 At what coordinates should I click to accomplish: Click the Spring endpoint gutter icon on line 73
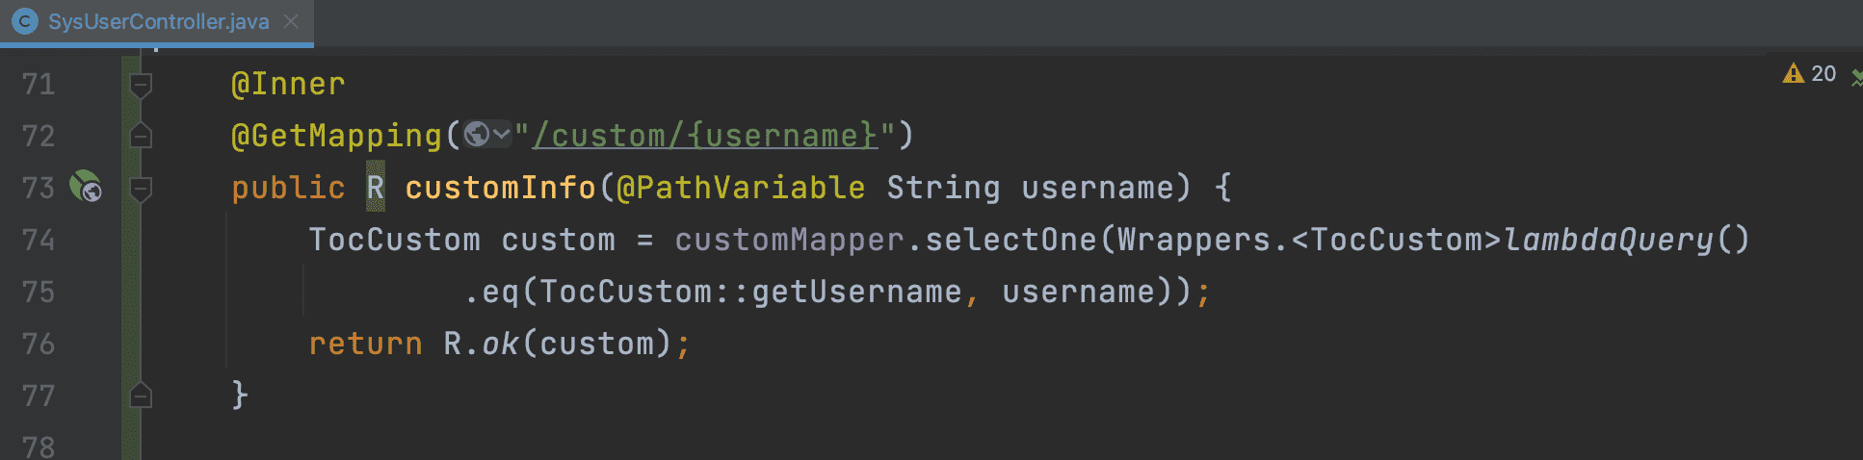point(85,186)
